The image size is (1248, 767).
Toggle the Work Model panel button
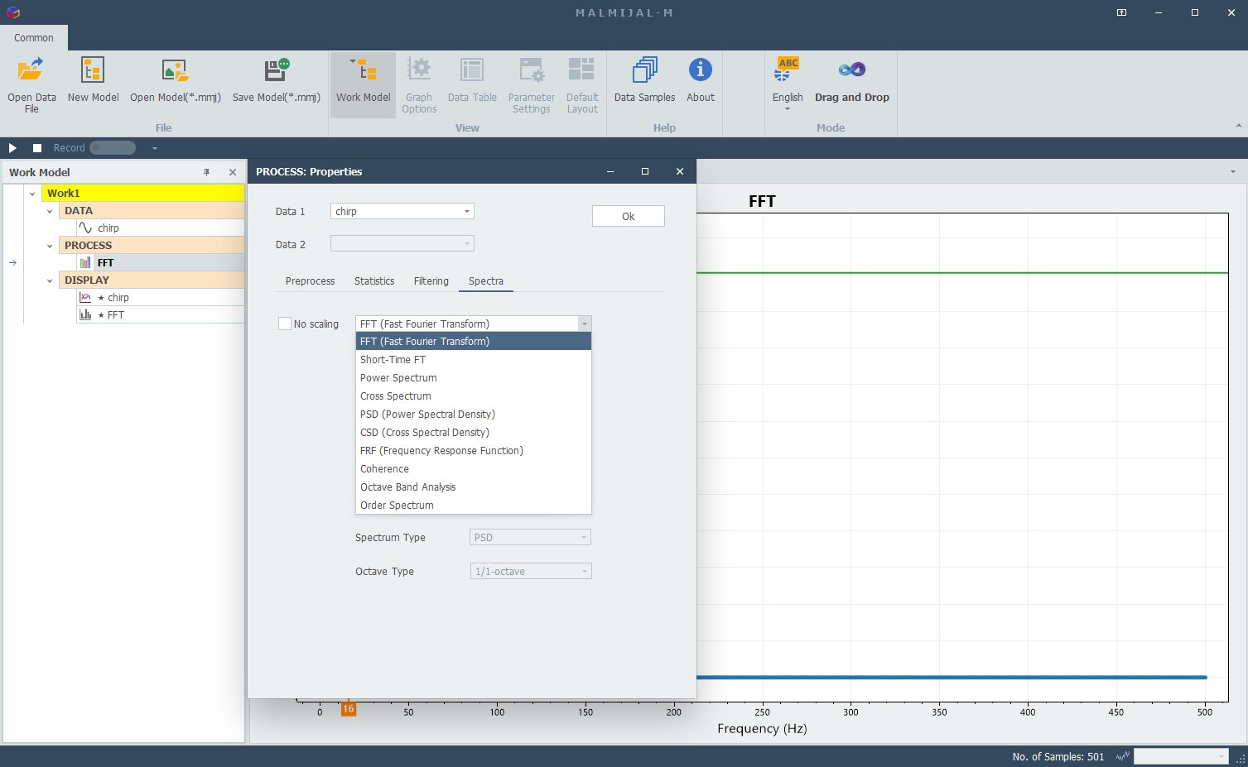click(x=363, y=84)
